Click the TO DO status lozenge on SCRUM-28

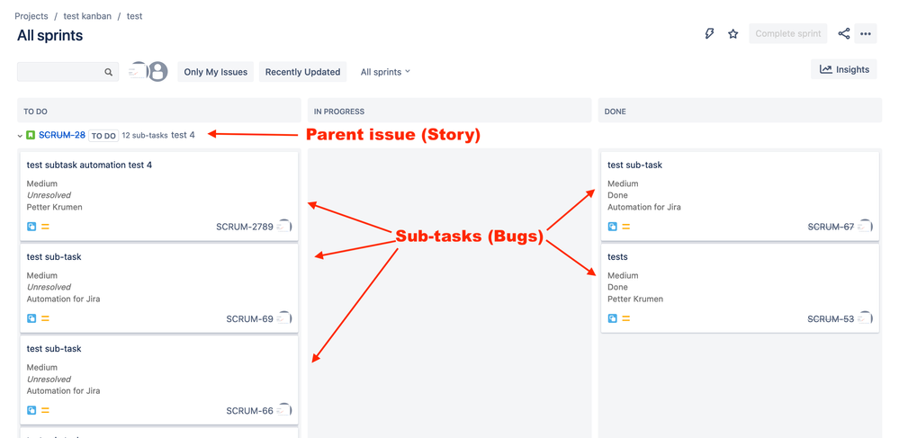pyautogui.click(x=103, y=136)
